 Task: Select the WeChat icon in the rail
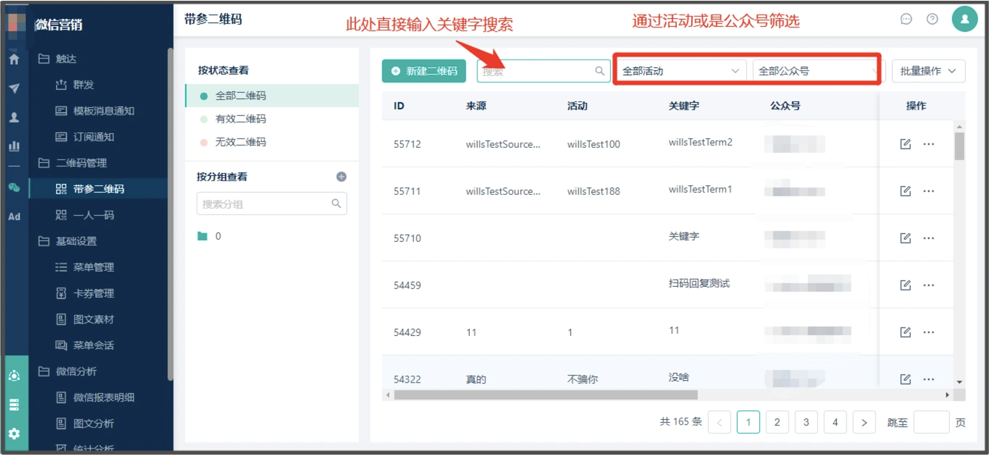tap(14, 187)
